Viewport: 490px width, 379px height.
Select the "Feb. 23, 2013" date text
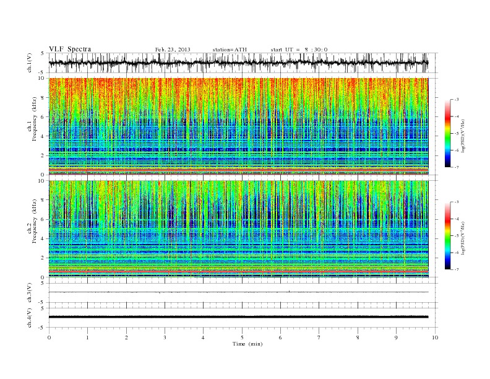click(x=173, y=50)
